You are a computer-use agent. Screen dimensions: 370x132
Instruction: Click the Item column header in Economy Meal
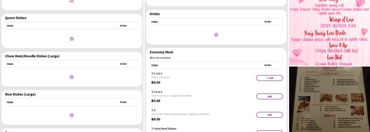(x=154, y=65)
